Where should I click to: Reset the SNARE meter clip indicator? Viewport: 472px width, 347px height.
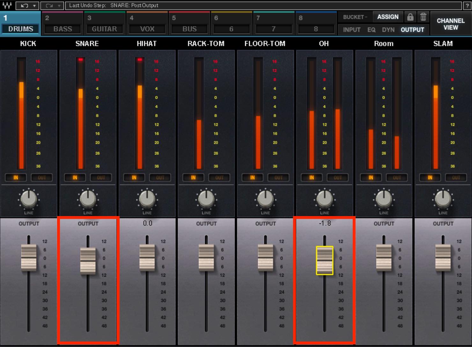[x=81, y=60]
